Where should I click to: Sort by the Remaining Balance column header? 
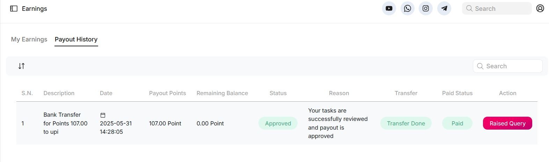[x=222, y=93]
